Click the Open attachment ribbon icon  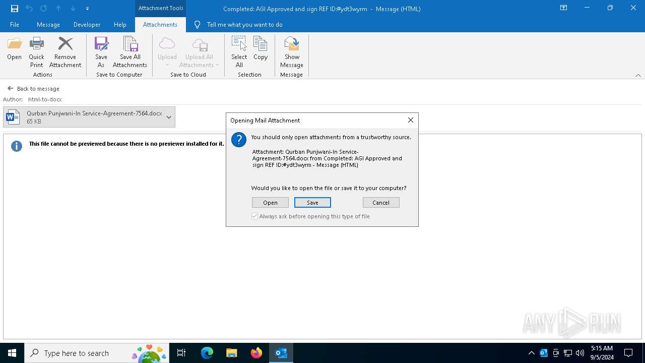[15, 44]
